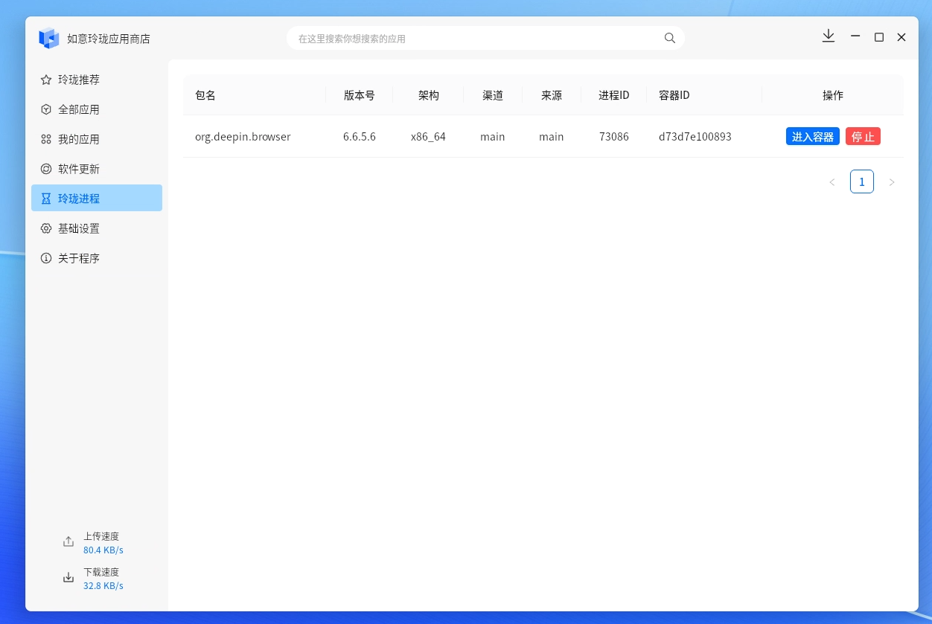This screenshot has width=932, height=624.
Task: Click the 如意玲珑应用商店 logo icon
Action: pos(49,38)
